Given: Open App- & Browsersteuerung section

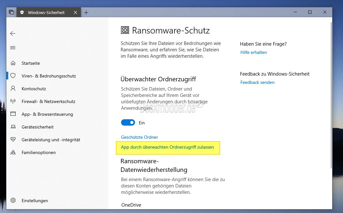Looking at the screenshot, I should coord(47,114).
